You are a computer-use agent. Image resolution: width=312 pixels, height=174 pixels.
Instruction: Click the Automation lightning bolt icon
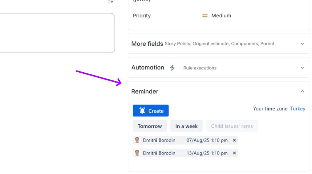pyautogui.click(x=172, y=68)
